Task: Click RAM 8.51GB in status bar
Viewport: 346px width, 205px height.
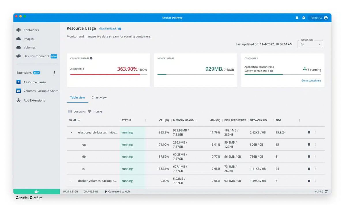Action: pos(71,191)
